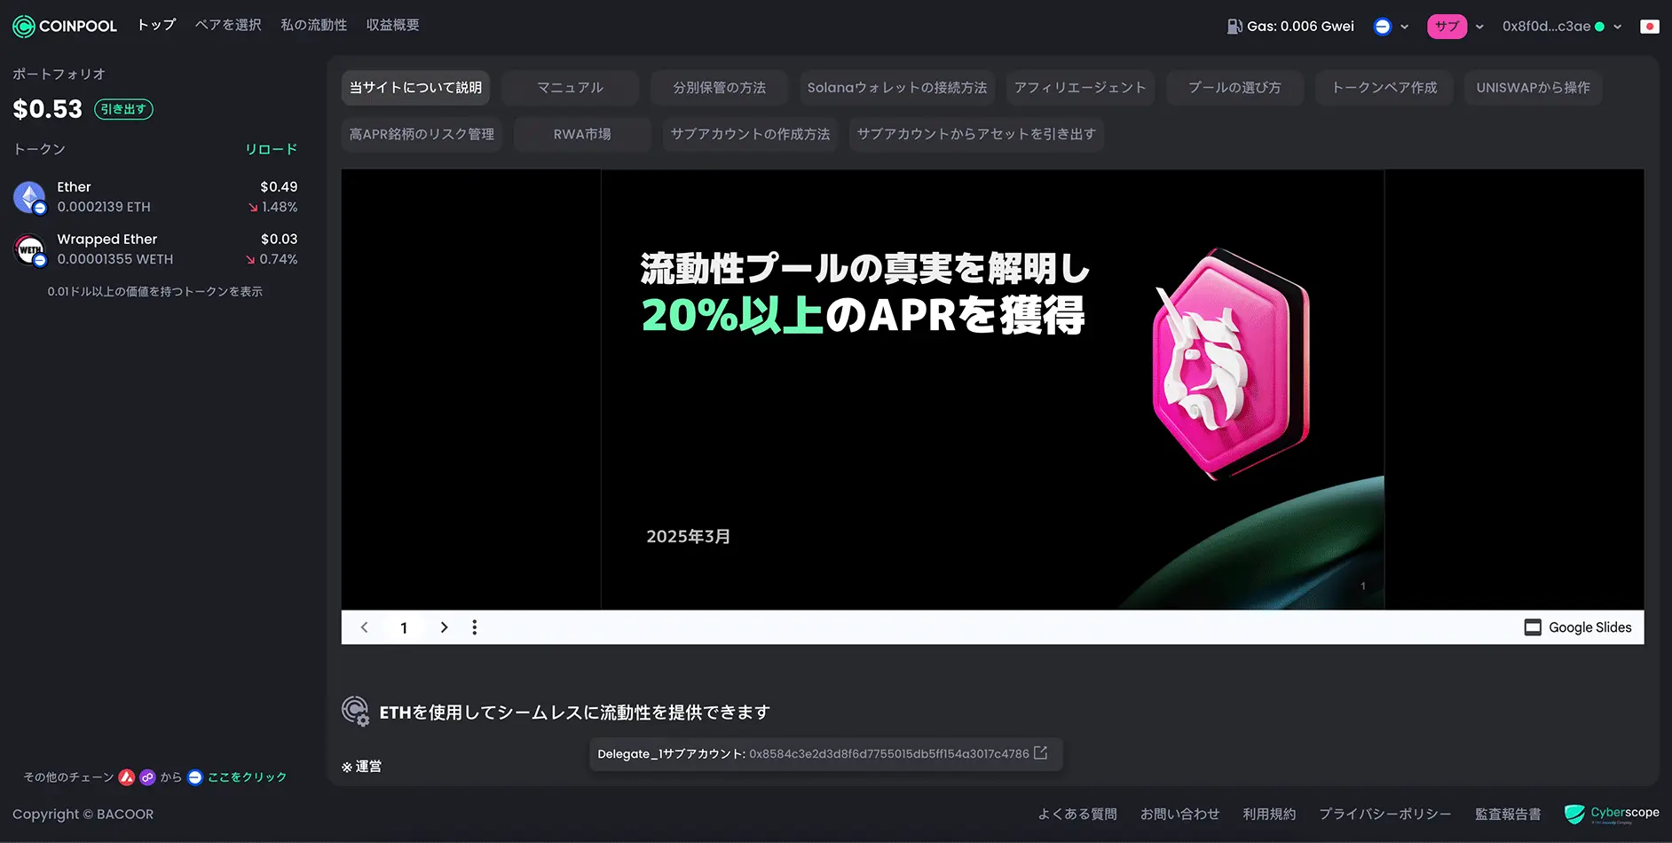Viewport: 1672px width, 843px height.
Task: Expand the サブ account dropdown chevron
Action: 1479,27
